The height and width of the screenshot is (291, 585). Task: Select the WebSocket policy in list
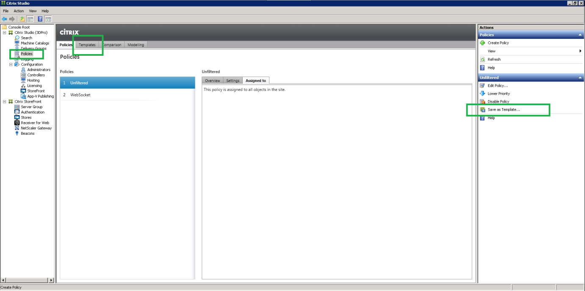coord(80,95)
